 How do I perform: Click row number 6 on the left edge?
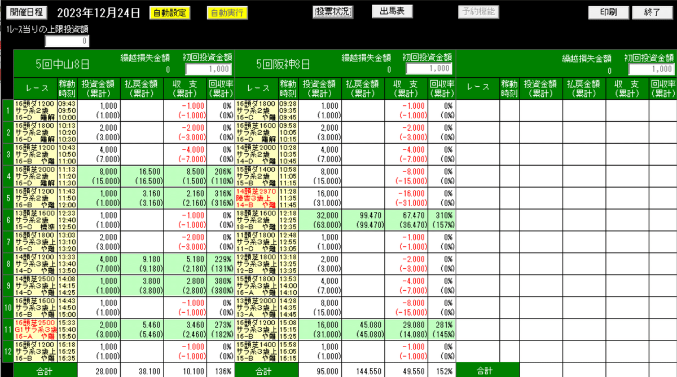[8, 220]
